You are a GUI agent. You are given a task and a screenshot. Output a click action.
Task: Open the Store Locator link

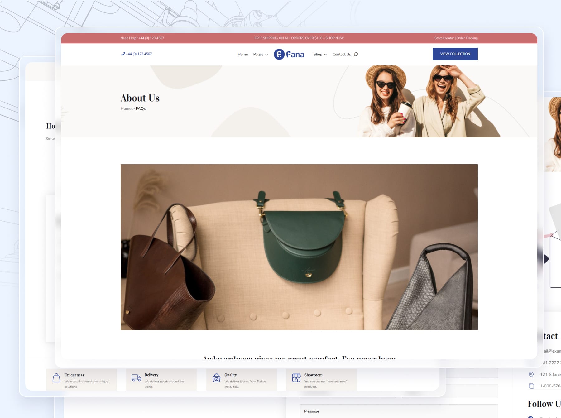444,38
